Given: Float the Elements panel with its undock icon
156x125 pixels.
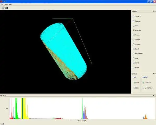Looking at the screenshot, I should coord(153,11).
